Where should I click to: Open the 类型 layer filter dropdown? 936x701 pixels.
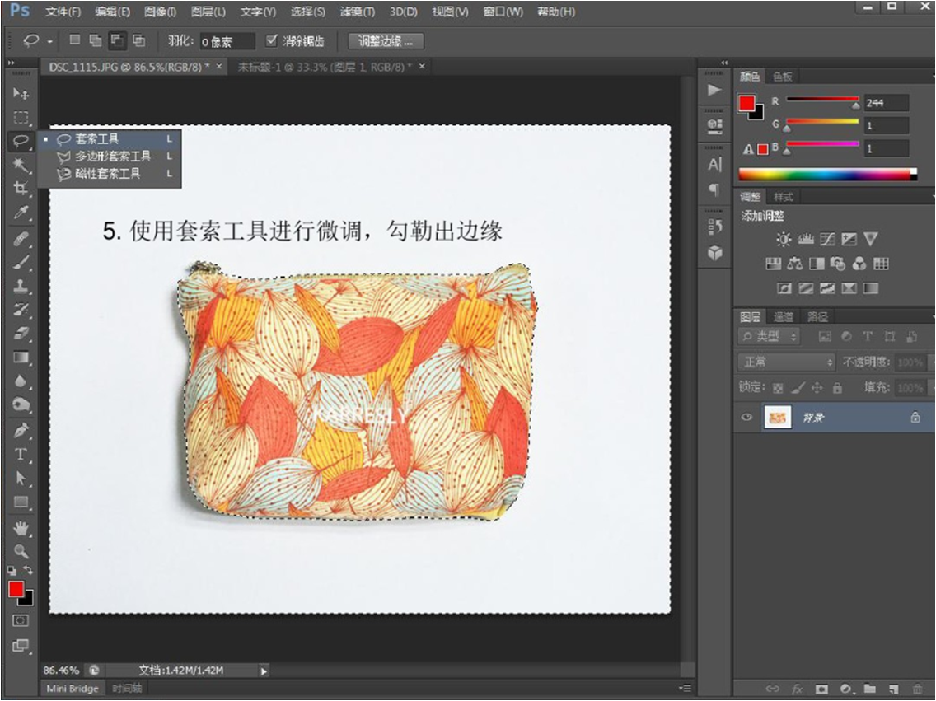(770, 337)
